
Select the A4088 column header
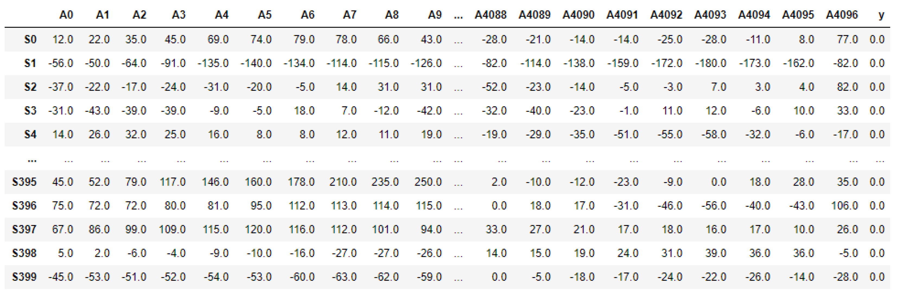click(x=490, y=15)
